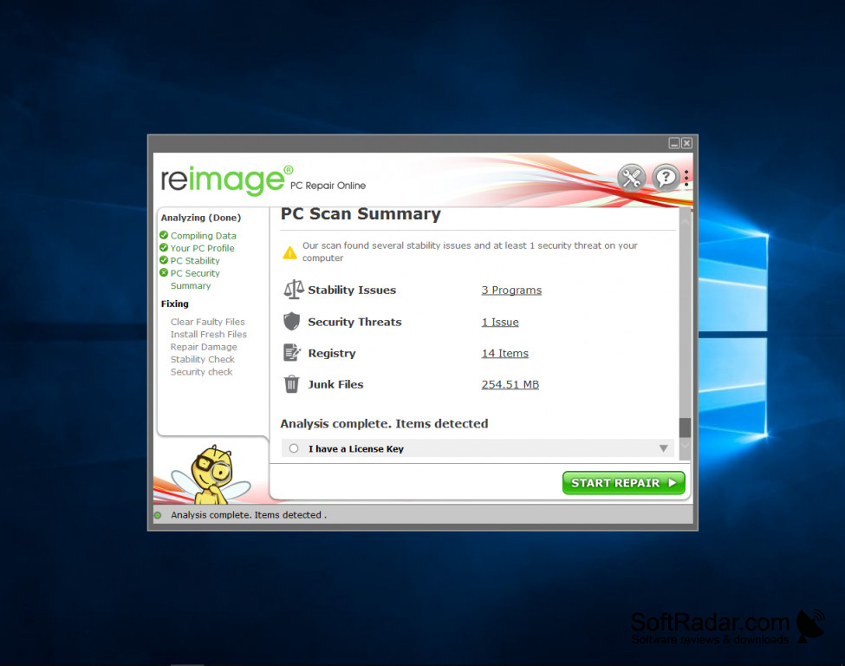
Task: Click the scrollbar up arrow
Action: click(x=685, y=222)
